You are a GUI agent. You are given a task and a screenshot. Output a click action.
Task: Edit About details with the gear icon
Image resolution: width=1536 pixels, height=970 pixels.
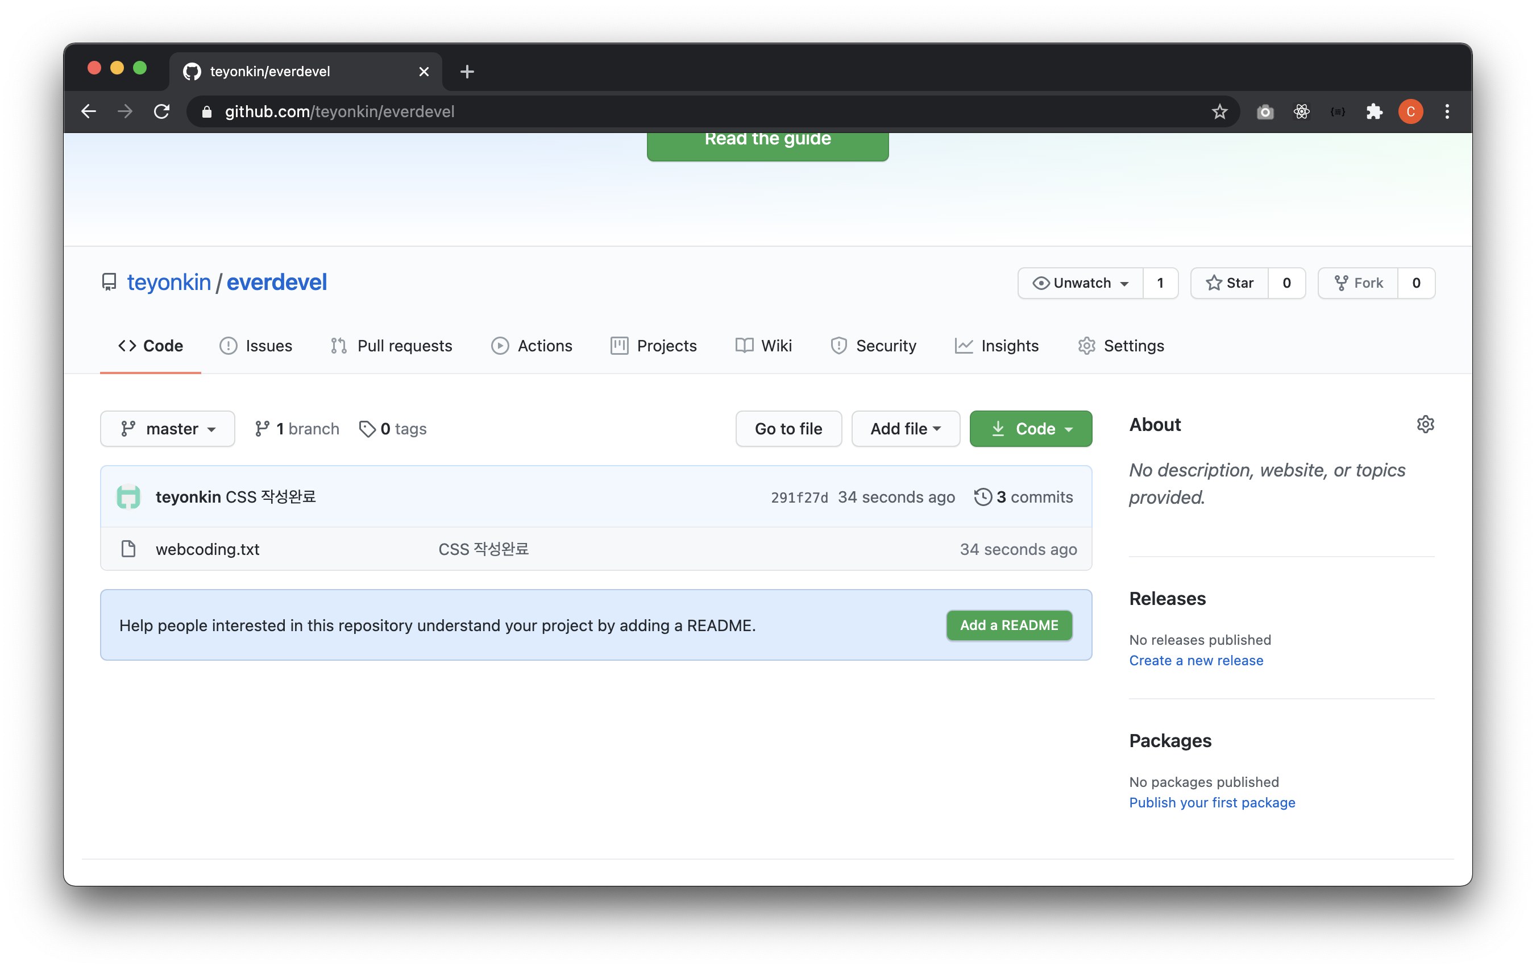(1425, 424)
